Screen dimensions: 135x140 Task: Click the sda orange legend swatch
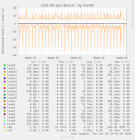click(5, 127)
